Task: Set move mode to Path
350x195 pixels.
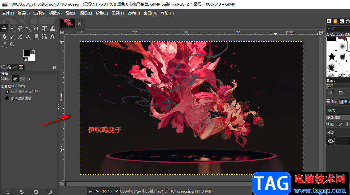Action: [29, 79]
